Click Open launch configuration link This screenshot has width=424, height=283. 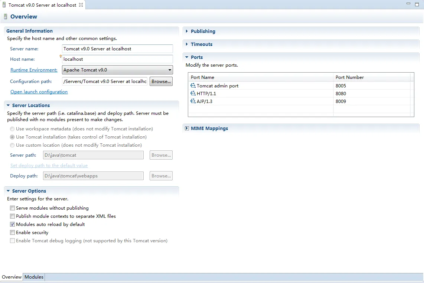[x=39, y=92]
